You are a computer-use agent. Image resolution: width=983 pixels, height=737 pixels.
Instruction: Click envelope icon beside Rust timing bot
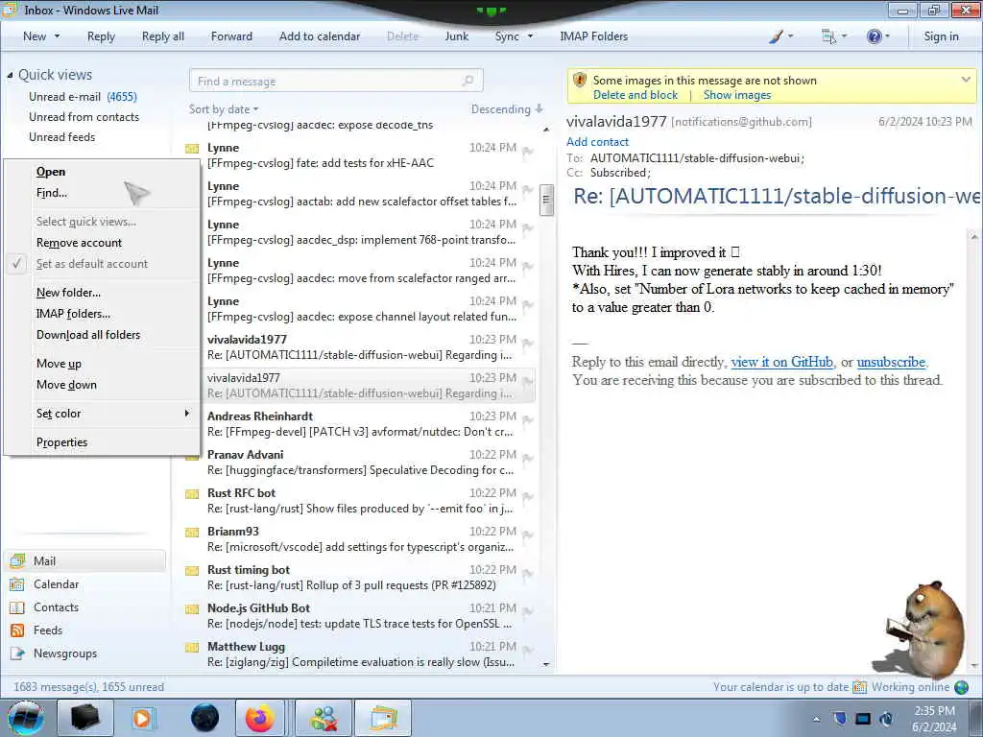(x=192, y=571)
